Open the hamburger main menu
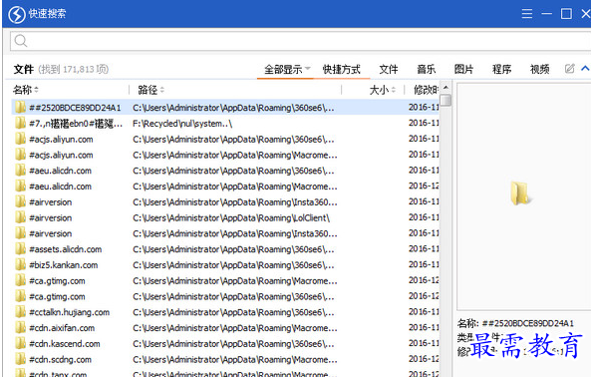 [527, 14]
